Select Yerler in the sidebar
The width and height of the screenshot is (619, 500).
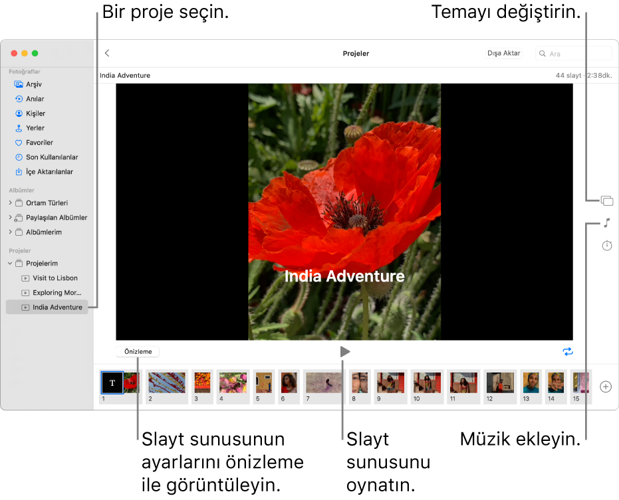click(39, 127)
